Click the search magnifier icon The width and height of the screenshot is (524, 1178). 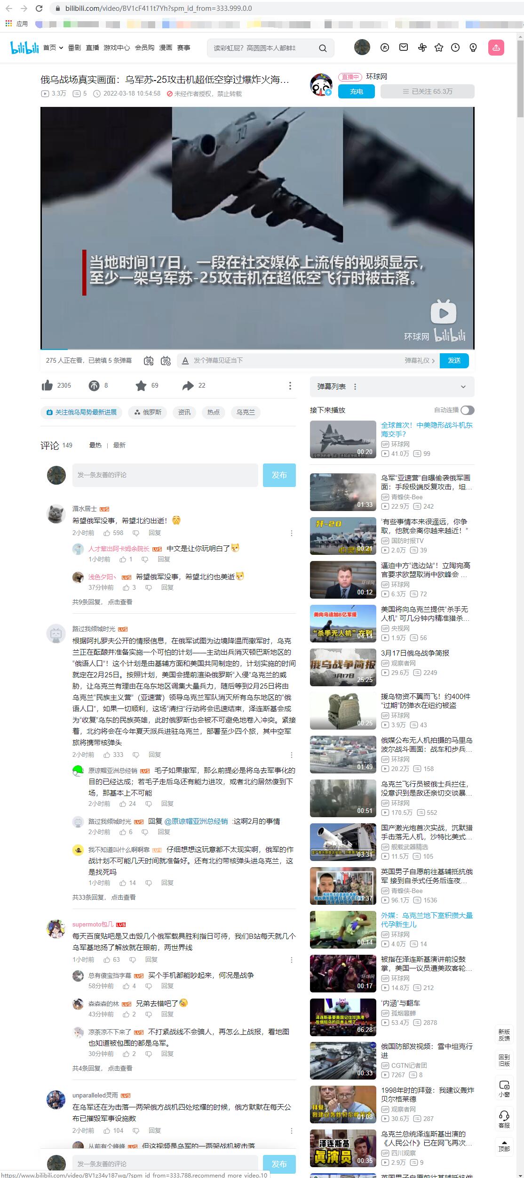[x=323, y=48]
